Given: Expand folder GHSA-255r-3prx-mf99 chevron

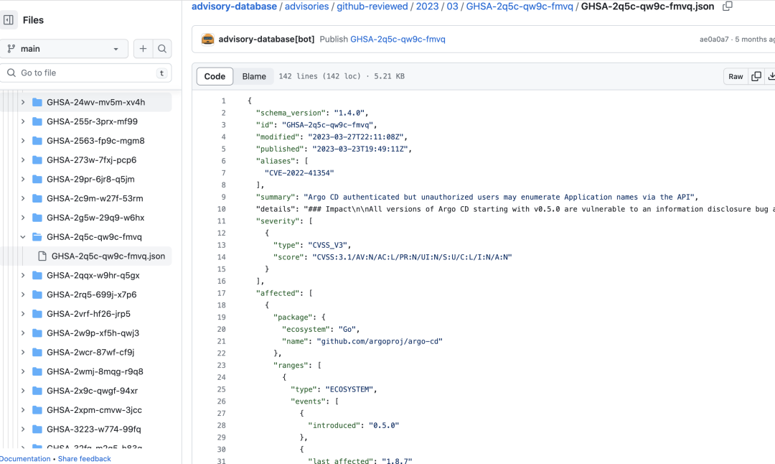Looking at the screenshot, I should coord(23,121).
